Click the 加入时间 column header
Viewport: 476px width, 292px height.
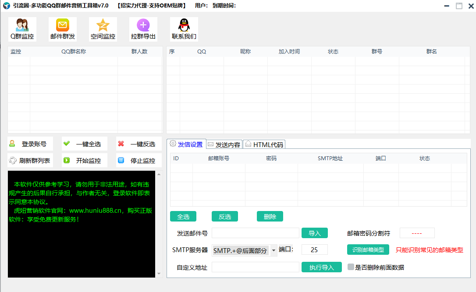coord(289,52)
